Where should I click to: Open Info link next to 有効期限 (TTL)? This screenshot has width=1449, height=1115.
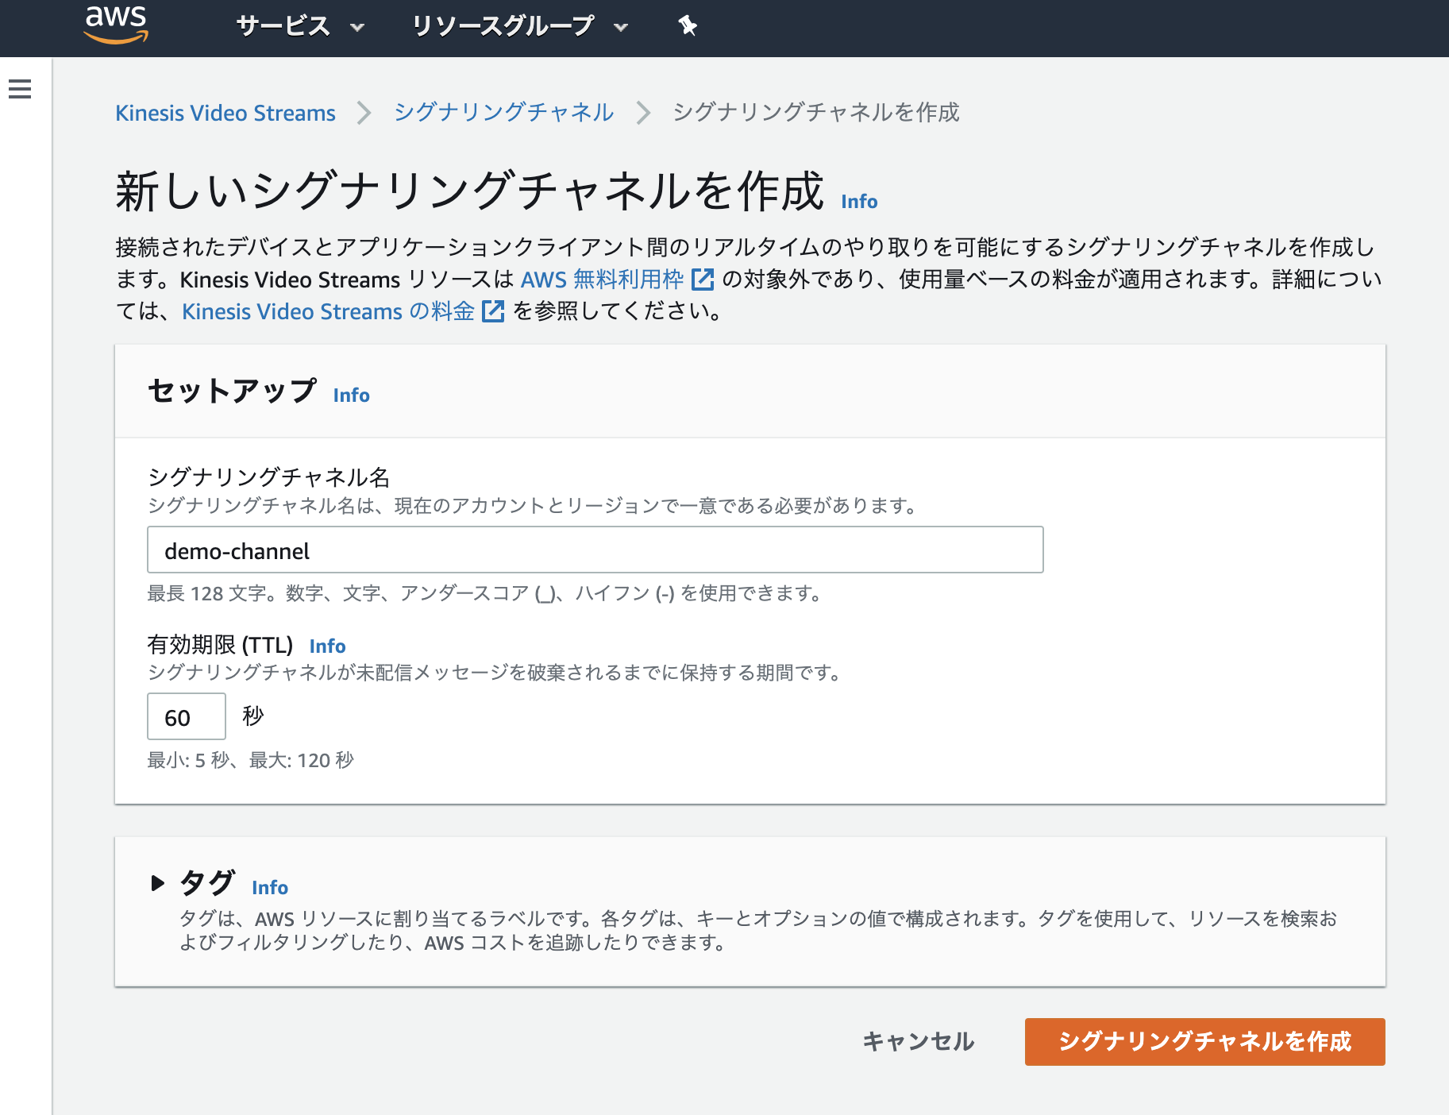point(328,646)
